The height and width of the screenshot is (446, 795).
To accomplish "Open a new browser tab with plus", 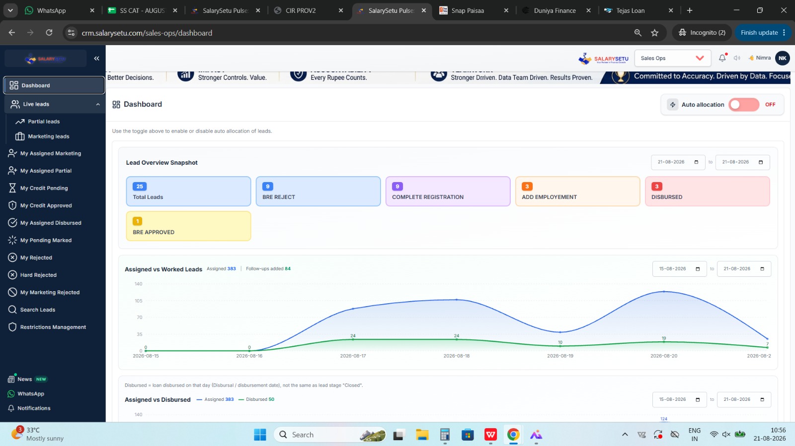I will point(690,10).
